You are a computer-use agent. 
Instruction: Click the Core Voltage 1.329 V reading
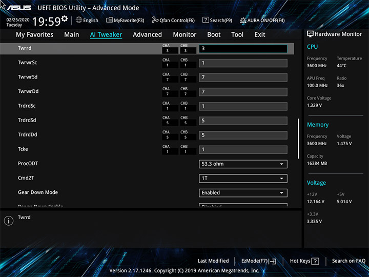[x=314, y=105]
